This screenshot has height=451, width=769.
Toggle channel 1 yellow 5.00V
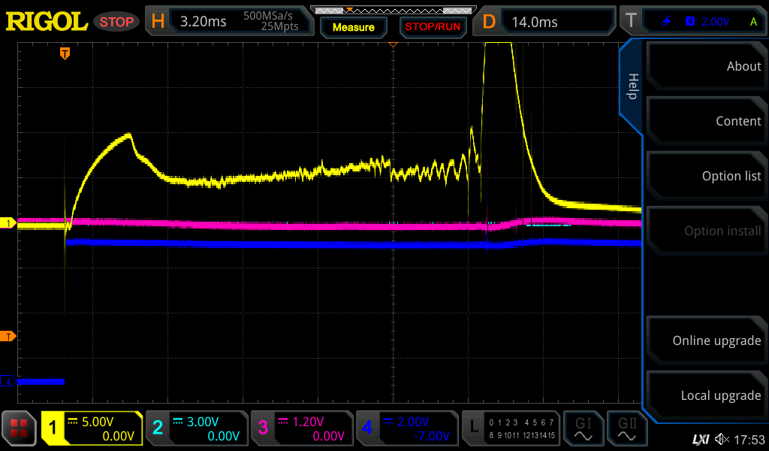click(x=92, y=428)
